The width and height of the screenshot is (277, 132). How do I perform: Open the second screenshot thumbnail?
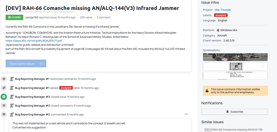coord(235,66)
